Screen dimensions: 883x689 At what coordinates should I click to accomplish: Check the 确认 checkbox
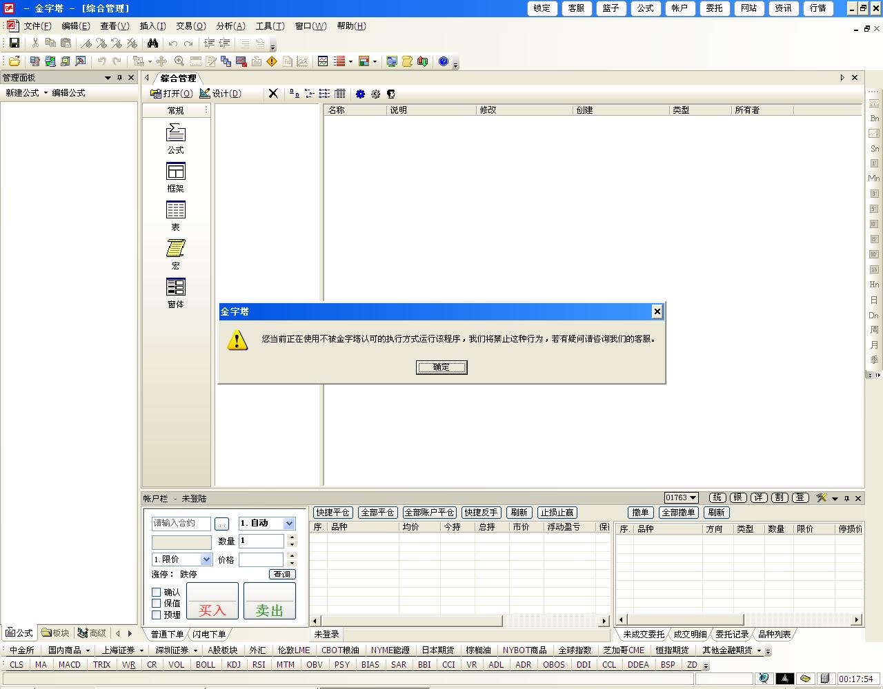coord(157,592)
